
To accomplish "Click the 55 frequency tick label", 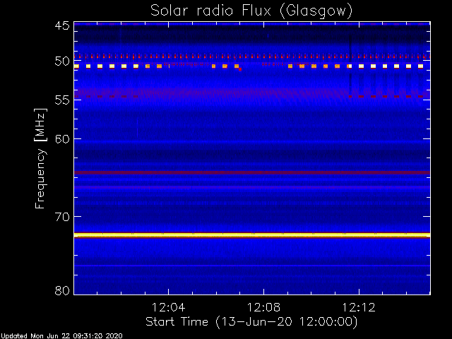I will [x=62, y=100].
